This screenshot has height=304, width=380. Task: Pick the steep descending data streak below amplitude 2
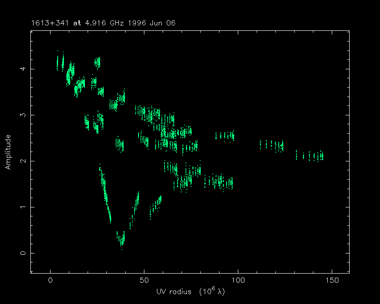pos(105,192)
